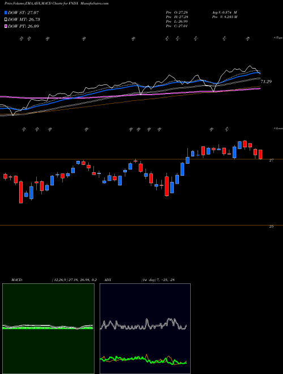
Task: Click the ADX values '(14 day) 7, +23, -28'
Action: pos(157,280)
